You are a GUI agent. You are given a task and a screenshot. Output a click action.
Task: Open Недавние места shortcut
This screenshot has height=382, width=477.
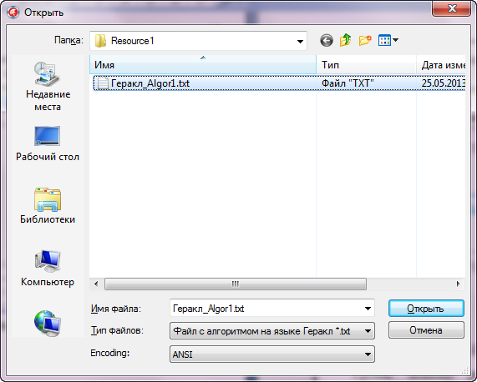pyautogui.click(x=48, y=87)
